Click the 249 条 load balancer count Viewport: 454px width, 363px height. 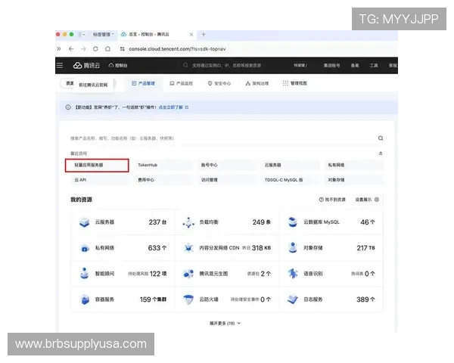[262, 222]
